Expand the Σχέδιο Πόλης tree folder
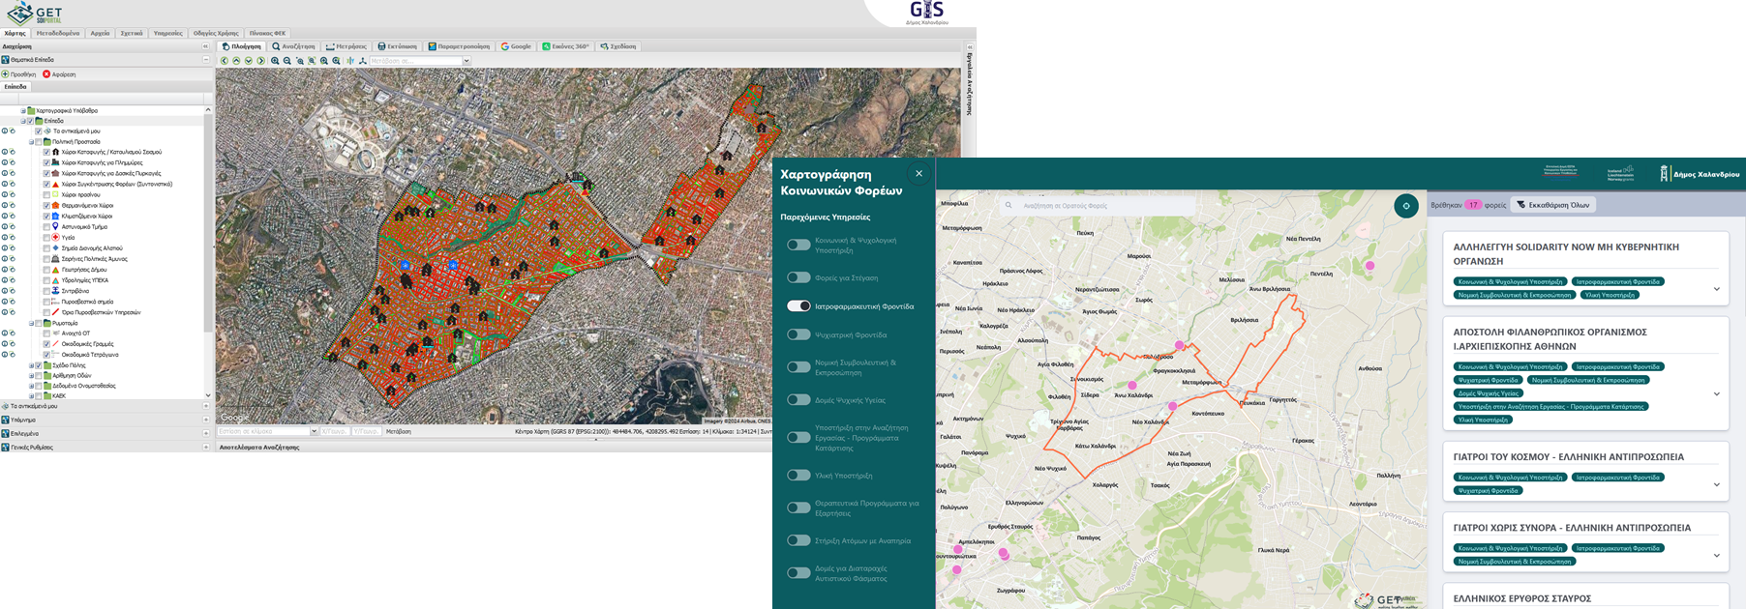Screen dimensions: 1746x609 point(31,365)
